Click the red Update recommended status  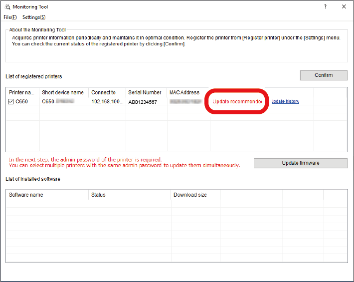coord(237,101)
